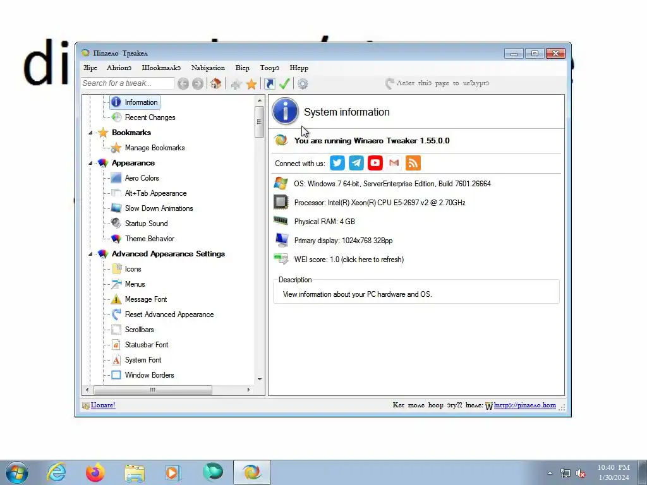Click the tree horizontal scrollbar left arrow
The image size is (647, 485).
pyautogui.click(x=87, y=390)
